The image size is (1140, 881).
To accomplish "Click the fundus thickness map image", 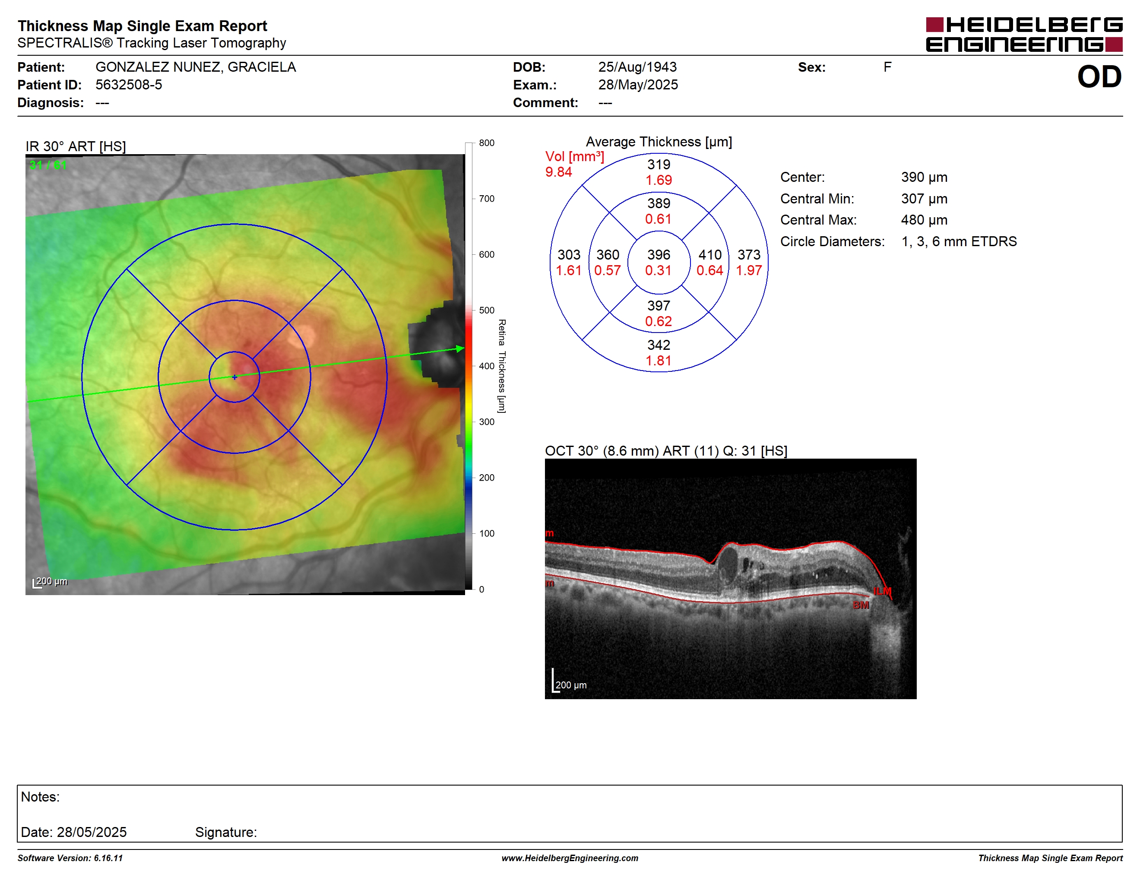I will coord(245,374).
